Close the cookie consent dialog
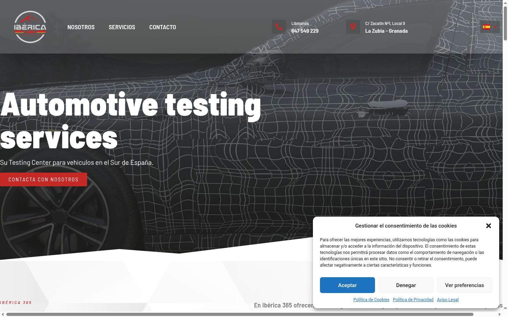Screen dimensions: 508x317 pos(489,226)
